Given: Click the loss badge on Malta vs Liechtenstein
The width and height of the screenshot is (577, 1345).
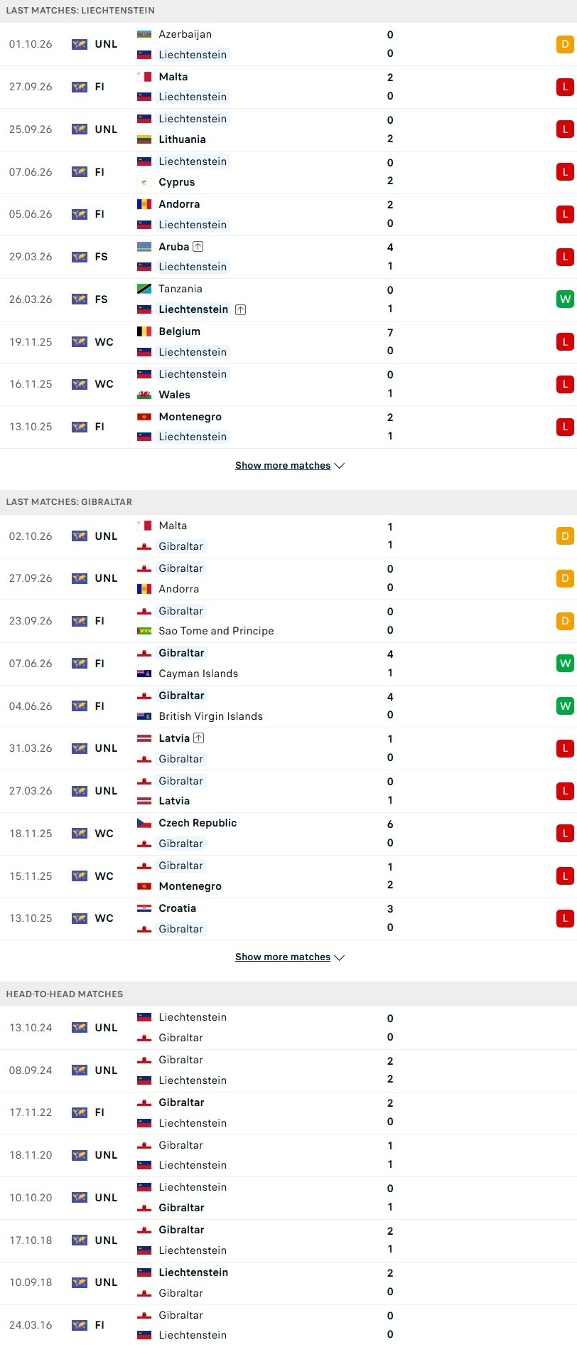Looking at the screenshot, I should point(565,87).
